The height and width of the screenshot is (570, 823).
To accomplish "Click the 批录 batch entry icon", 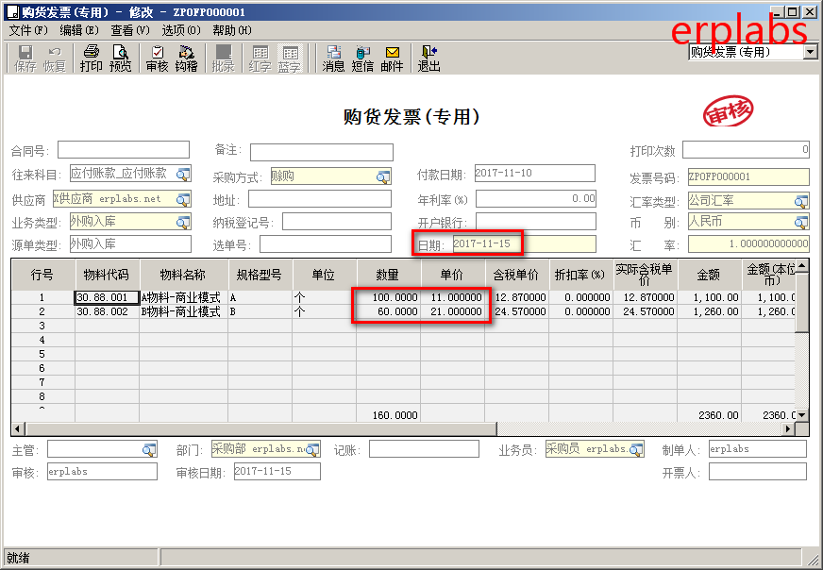I will [x=223, y=58].
